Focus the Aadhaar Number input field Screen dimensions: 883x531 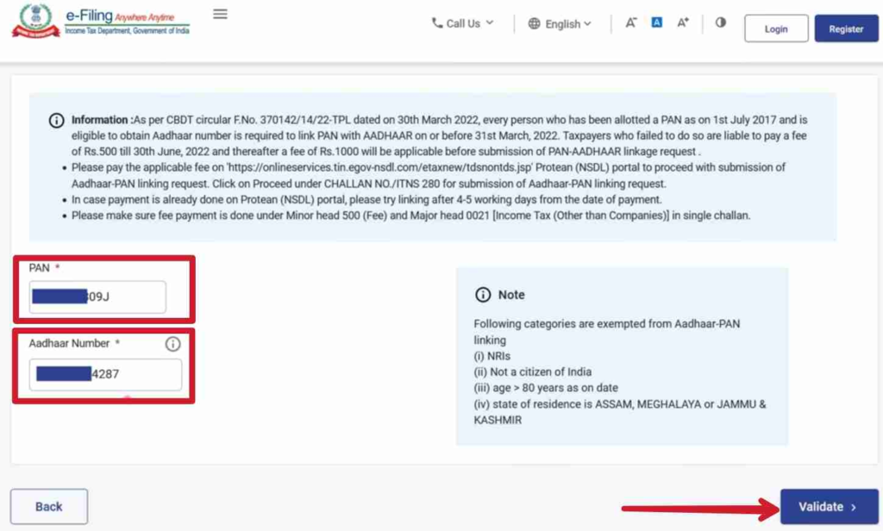[105, 375]
